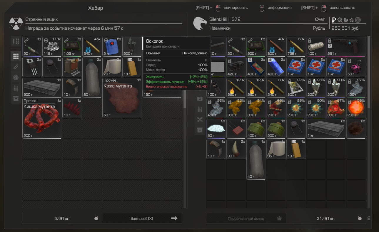
Task: Select the gear-shaped currency icon
Action: click(x=340, y=20)
